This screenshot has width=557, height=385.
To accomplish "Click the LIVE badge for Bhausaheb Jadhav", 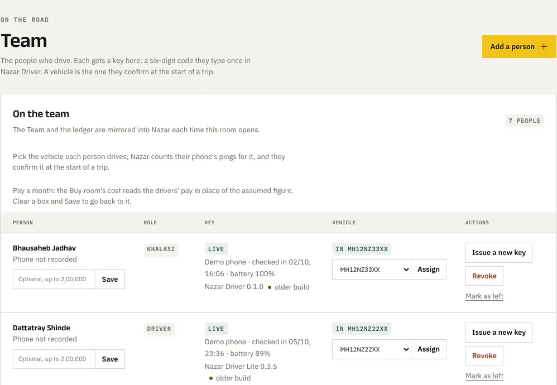I will pyautogui.click(x=216, y=249).
